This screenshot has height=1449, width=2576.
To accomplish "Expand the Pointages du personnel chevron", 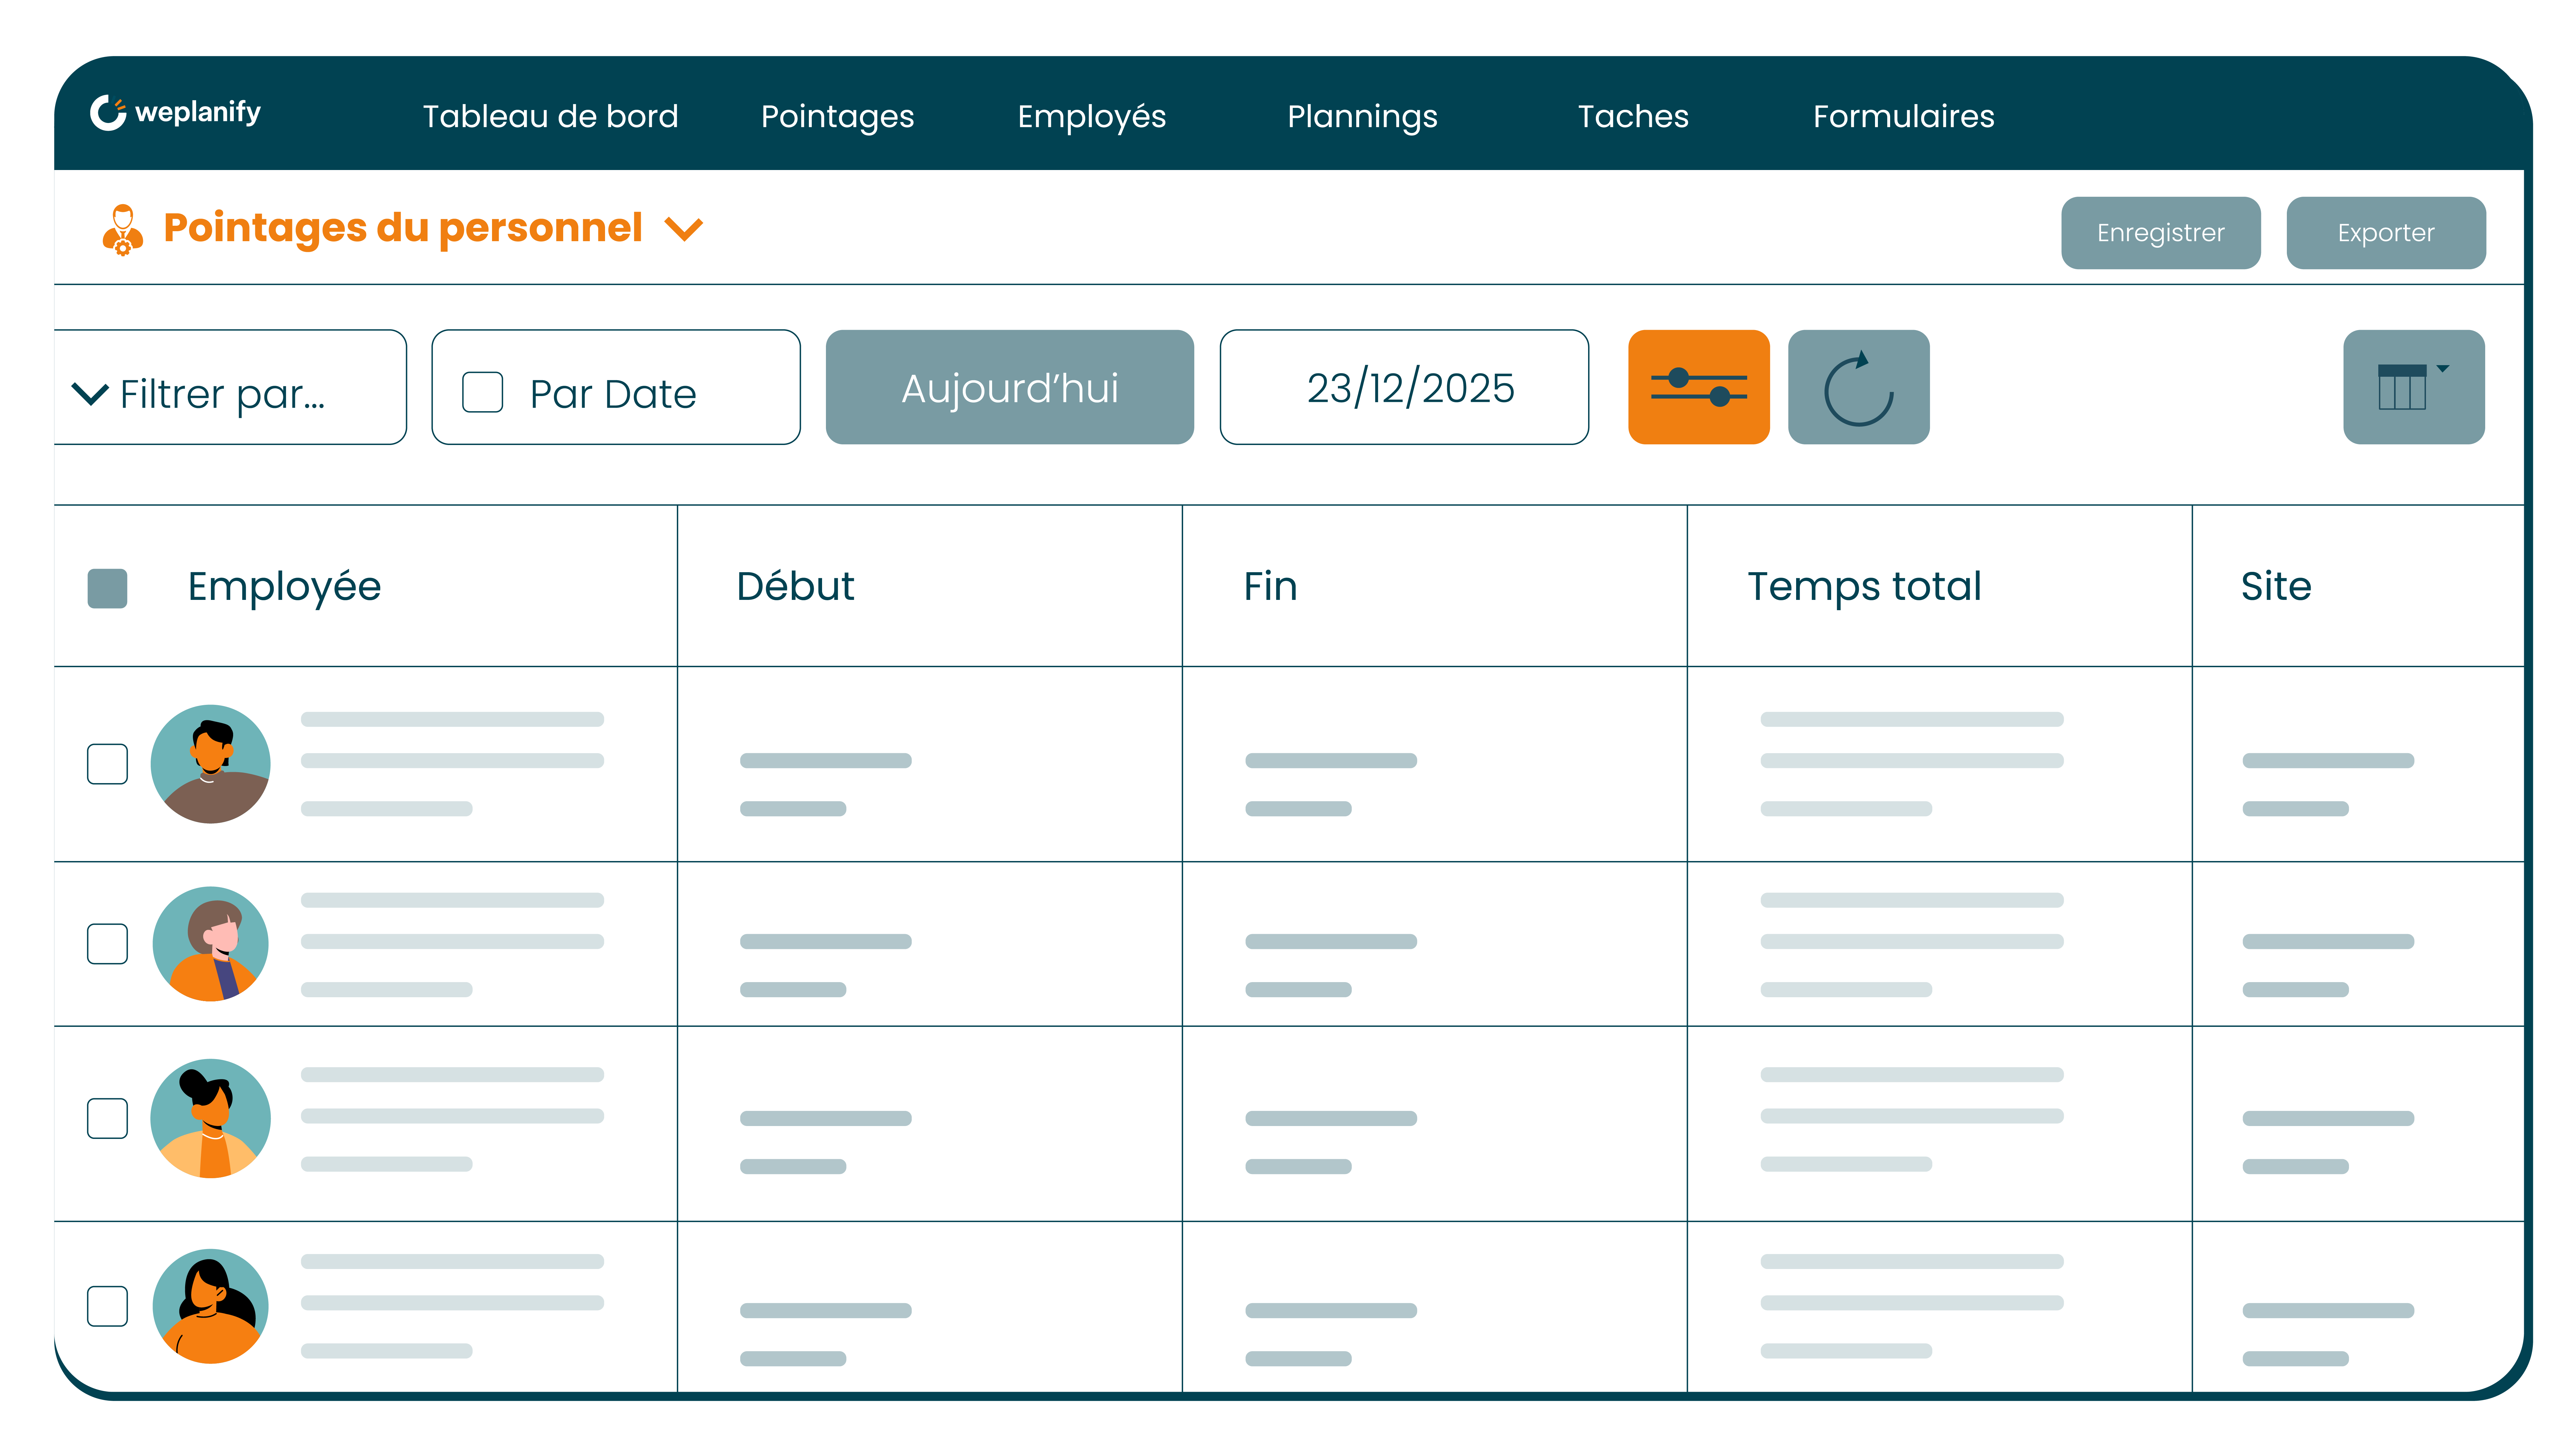I will coord(684,230).
